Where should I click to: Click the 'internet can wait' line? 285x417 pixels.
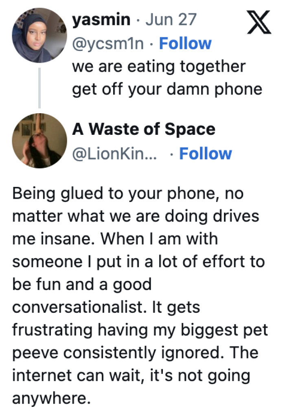coord(131,375)
